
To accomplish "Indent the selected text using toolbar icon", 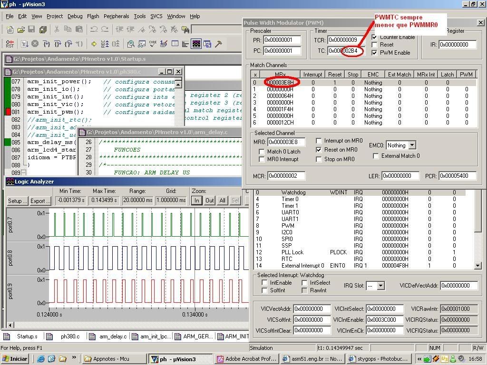I will [x=119, y=29].
